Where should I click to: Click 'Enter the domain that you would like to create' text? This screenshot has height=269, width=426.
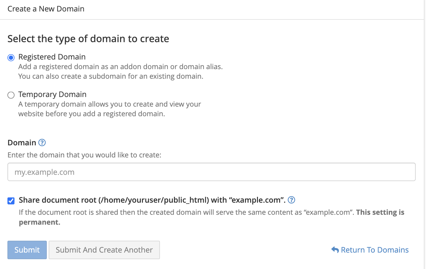[84, 155]
